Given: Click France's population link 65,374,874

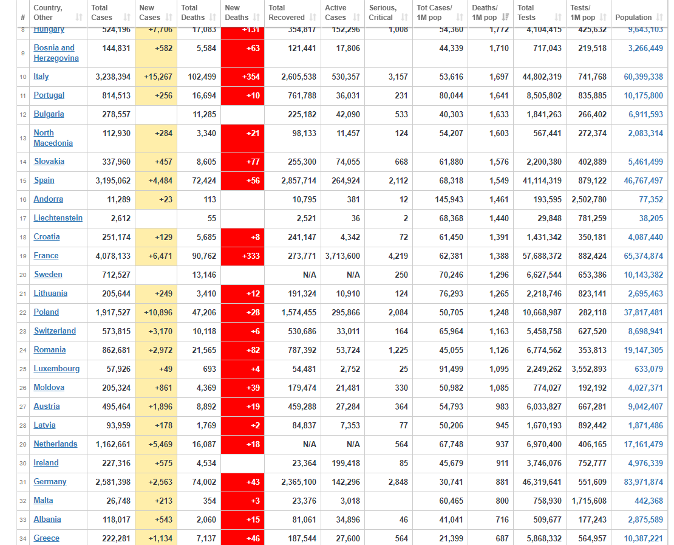Looking at the screenshot, I should tap(643, 256).
